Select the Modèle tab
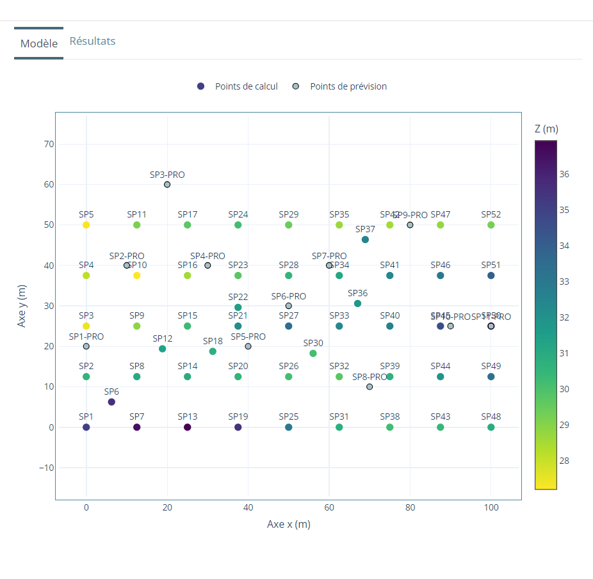 (x=39, y=44)
